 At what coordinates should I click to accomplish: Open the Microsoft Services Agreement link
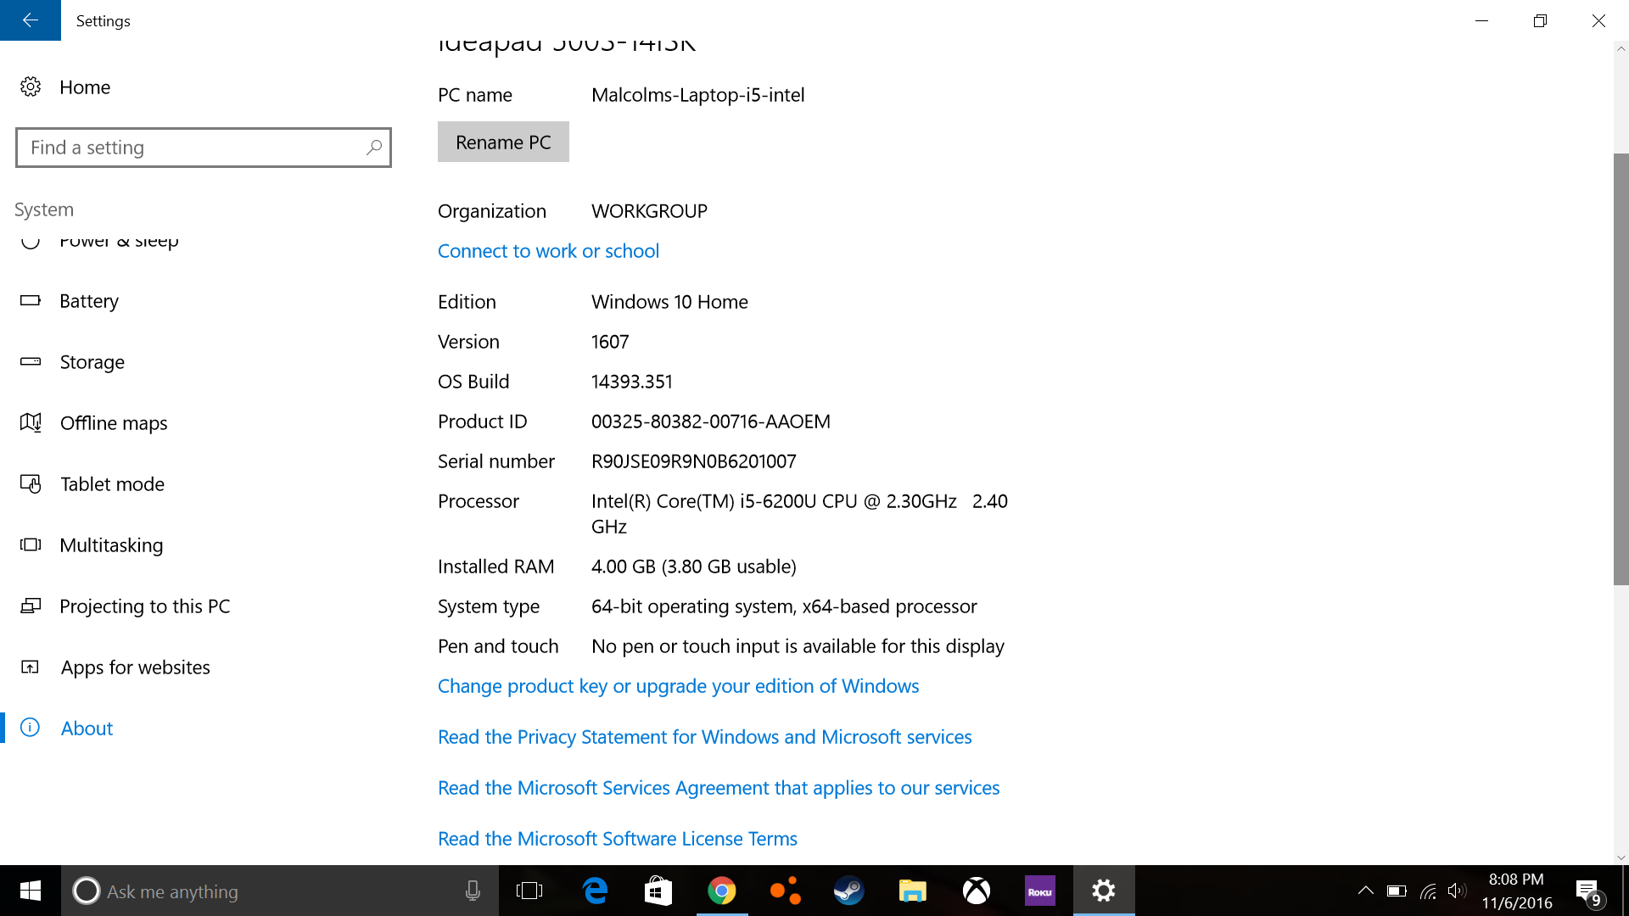(719, 788)
